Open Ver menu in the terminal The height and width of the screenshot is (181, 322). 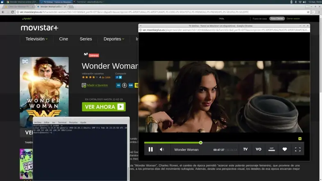tap(54, 122)
